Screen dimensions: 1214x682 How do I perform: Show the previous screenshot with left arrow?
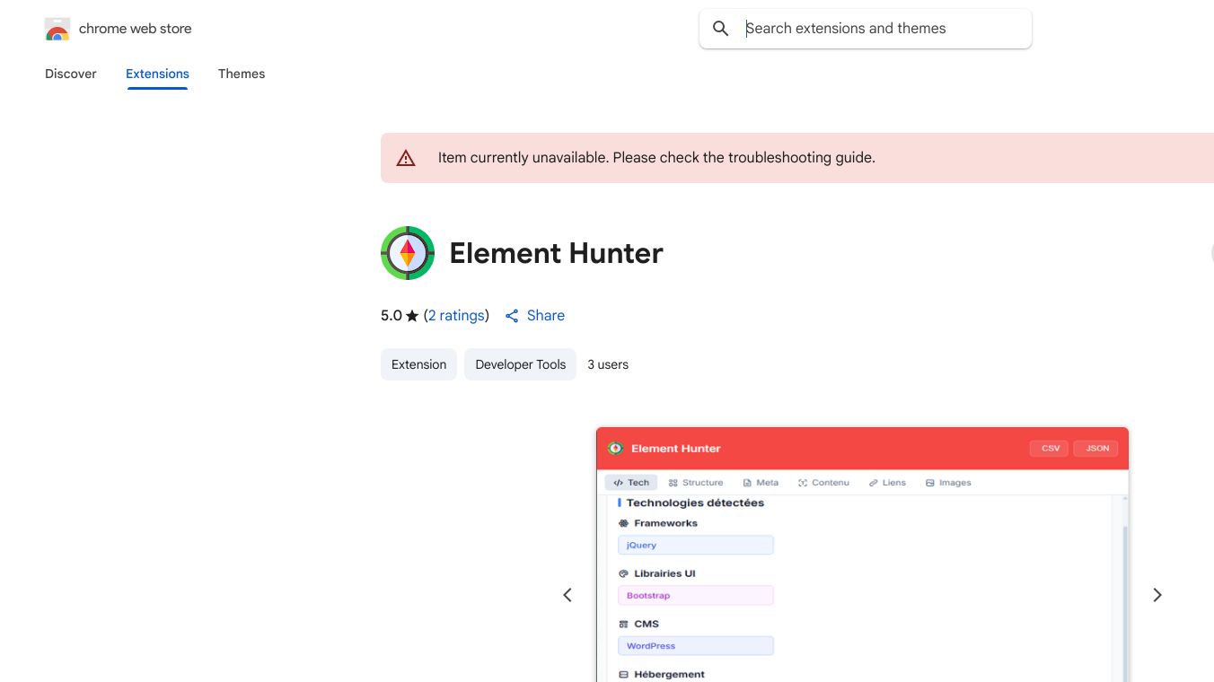tap(567, 595)
